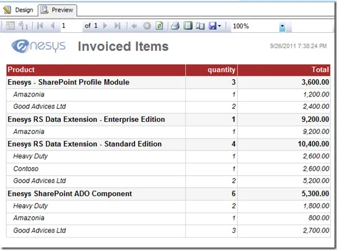Click the quantity column header
The width and height of the screenshot is (337, 250).
pyautogui.click(x=211, y=70)
